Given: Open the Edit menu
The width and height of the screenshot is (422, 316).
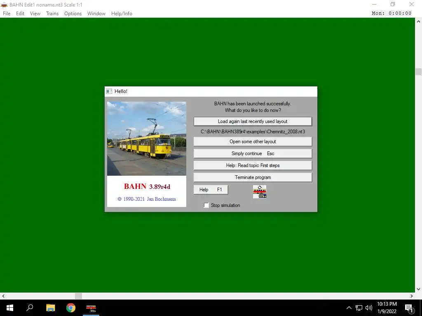Looking at the screenshot, I should tap(20, 14).
